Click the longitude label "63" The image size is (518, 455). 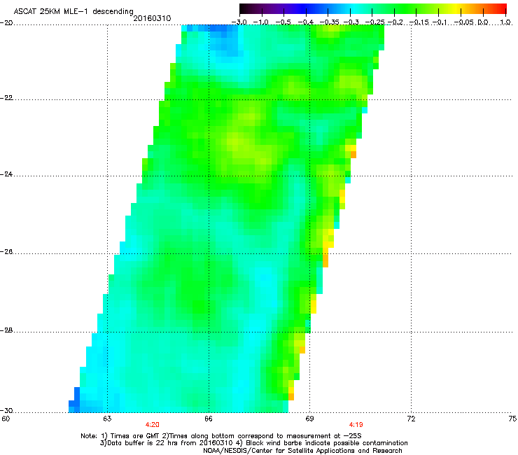107,419
